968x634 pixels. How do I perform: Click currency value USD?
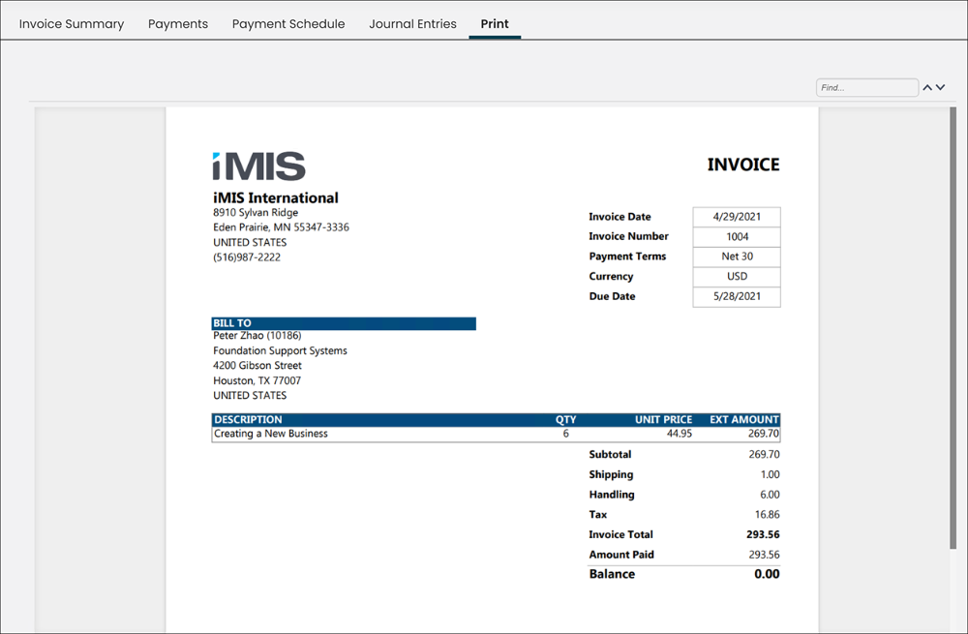[x=737, y=277]
